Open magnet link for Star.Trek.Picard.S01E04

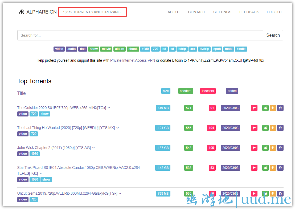pyautogui.click(x=280, y=168)
